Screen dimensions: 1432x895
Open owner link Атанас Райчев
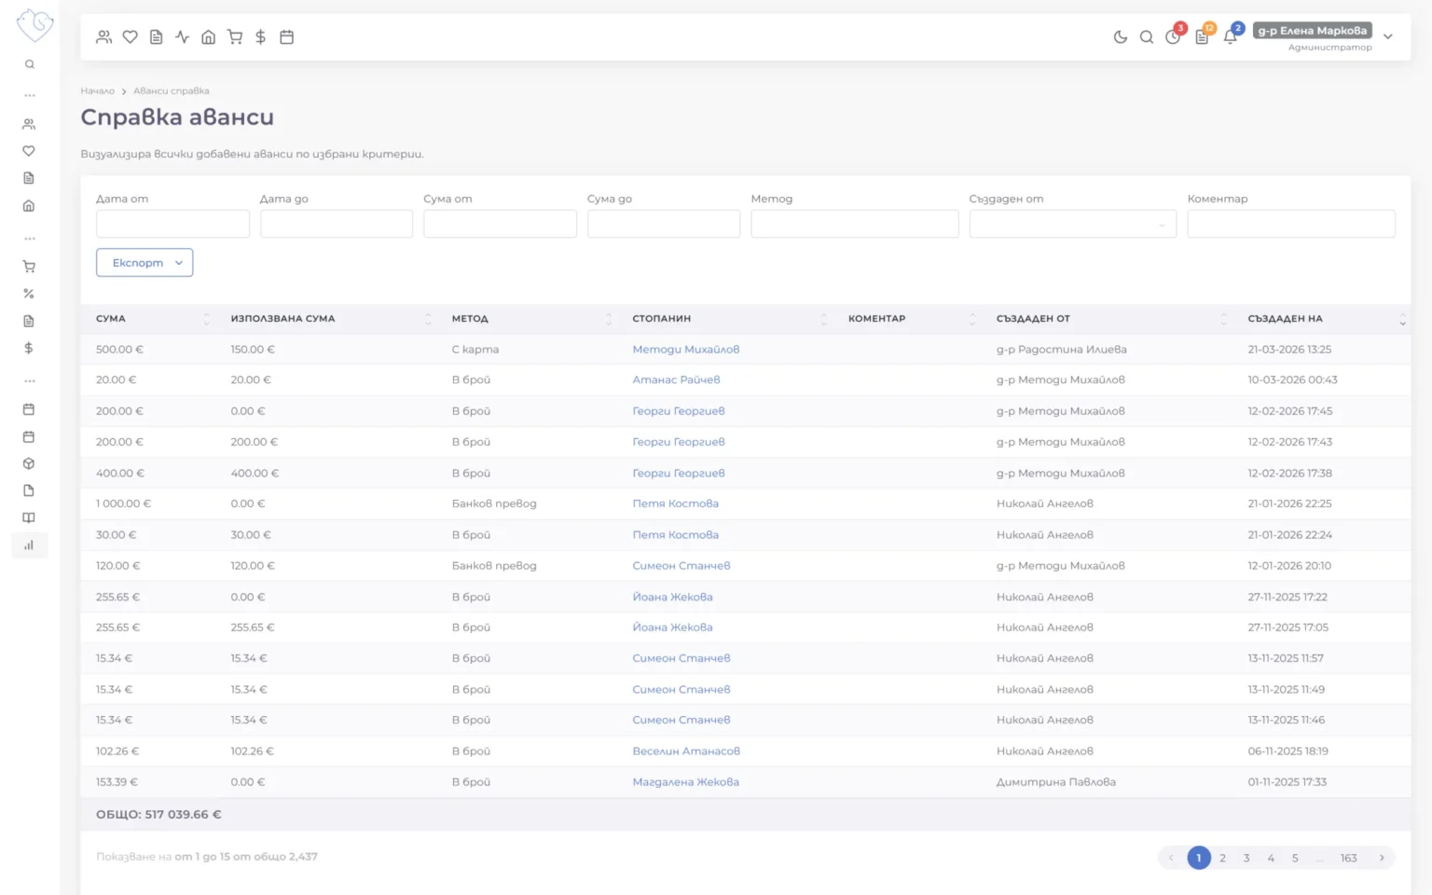pos(676,380)
